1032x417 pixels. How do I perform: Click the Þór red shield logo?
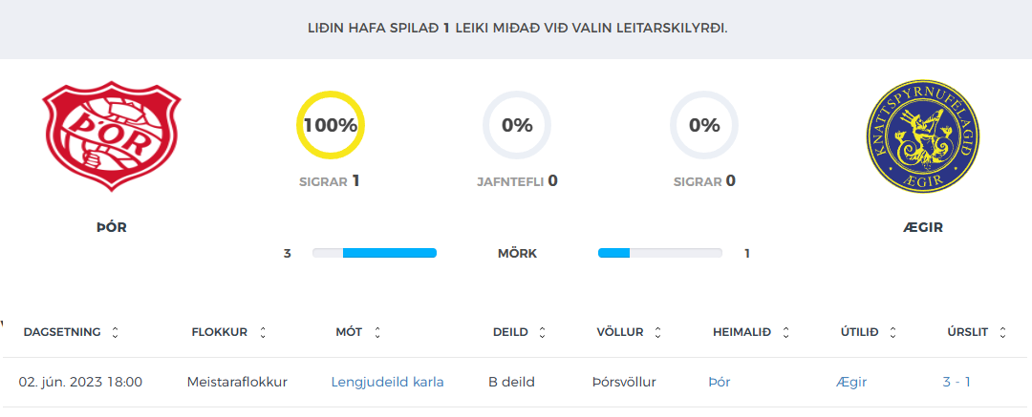point(111,136)
